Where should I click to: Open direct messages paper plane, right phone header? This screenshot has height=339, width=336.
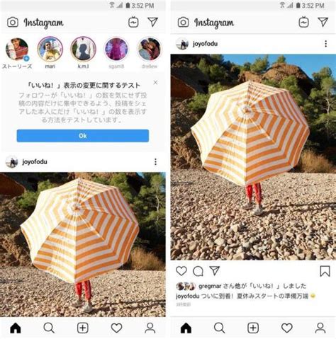[x=323, y=22]
